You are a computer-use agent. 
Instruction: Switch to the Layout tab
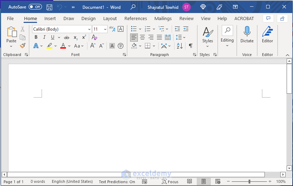110,18
